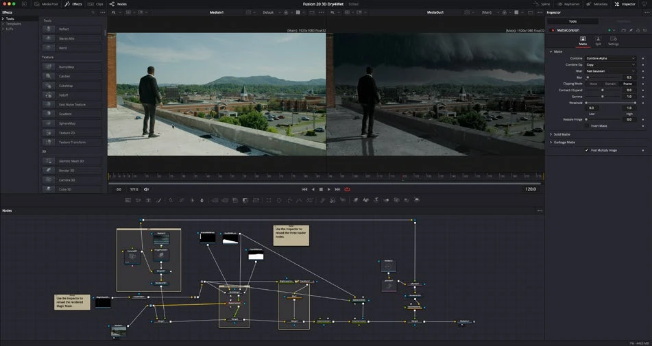Click the render end field showing 177.0
652x346 pixels.
point(134,189)
